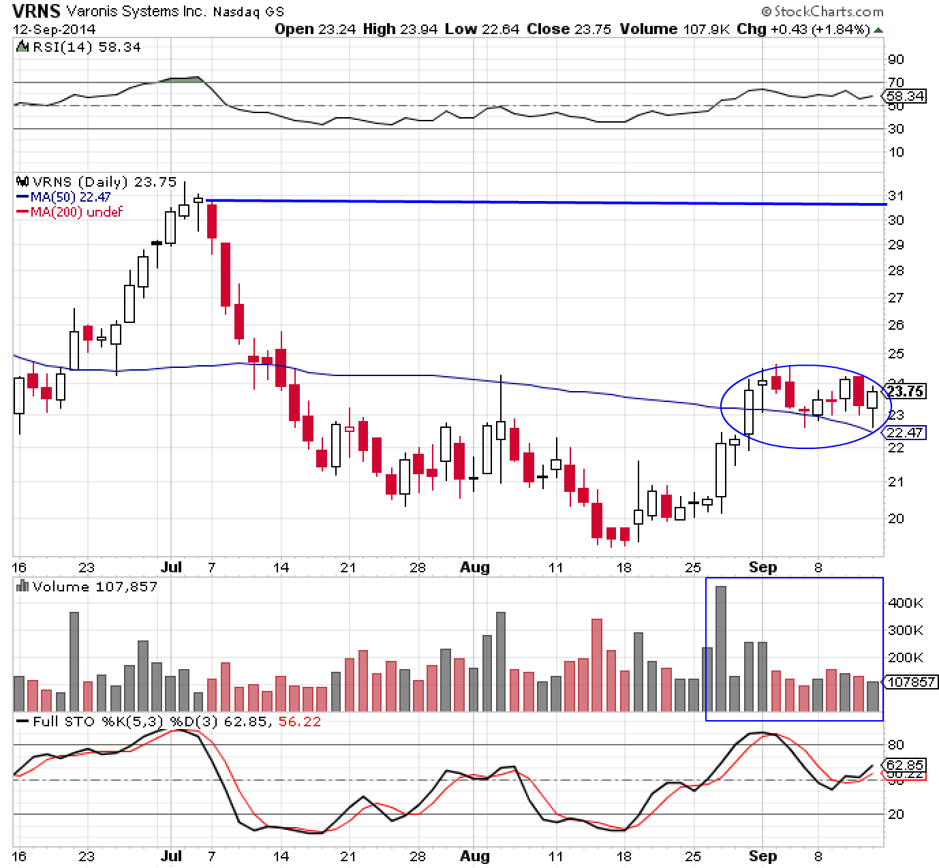The image size is (939, 868).
Task: Click the RSI indicator icon beside RSI(14)
Action: coord(22,47)
